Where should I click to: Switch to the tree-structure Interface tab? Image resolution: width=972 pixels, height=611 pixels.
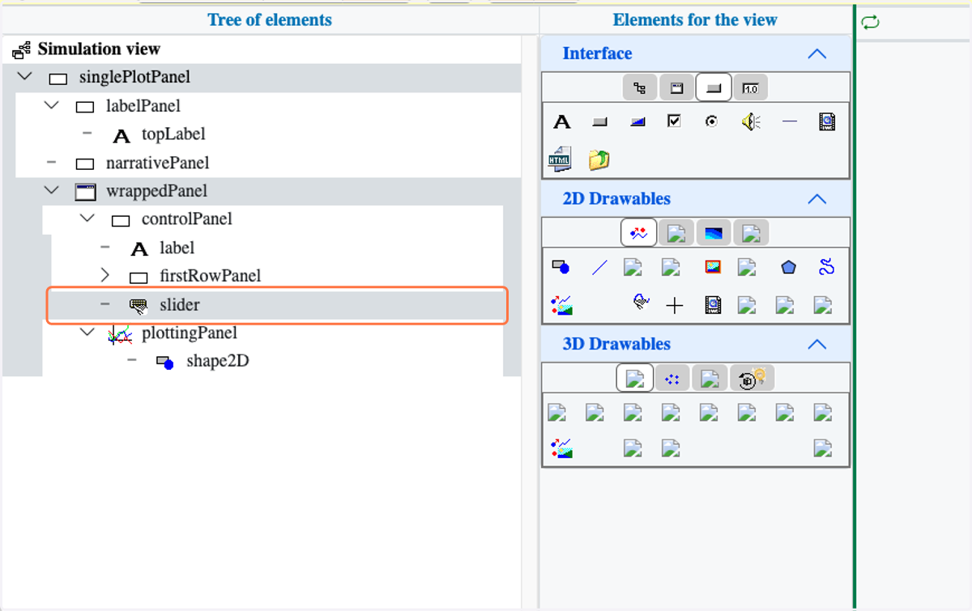(x=639, y=87)
